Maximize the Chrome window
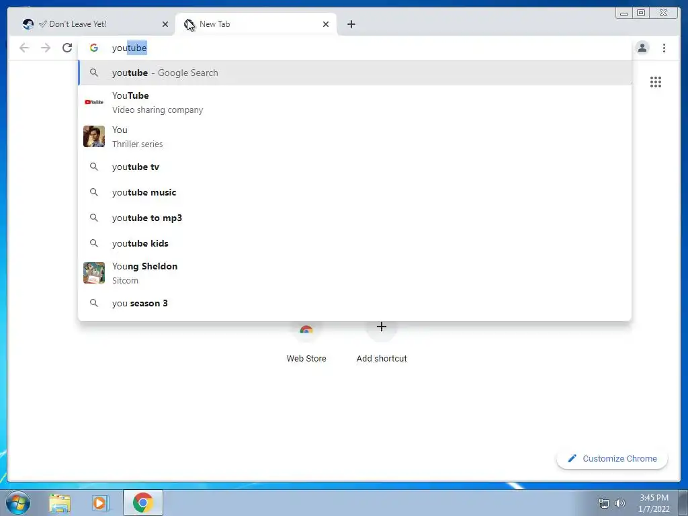Image resolution: width=688 pixels, height=516 pixels. [x=641, y=13]
